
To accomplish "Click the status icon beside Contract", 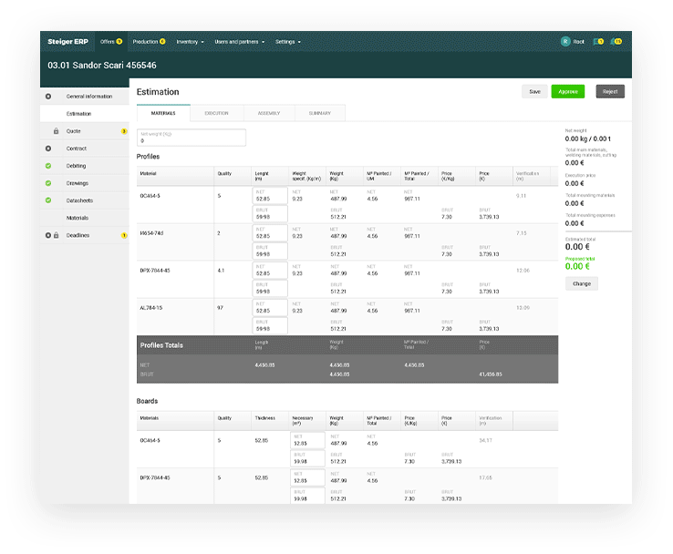I will click(x=47, y=149).
